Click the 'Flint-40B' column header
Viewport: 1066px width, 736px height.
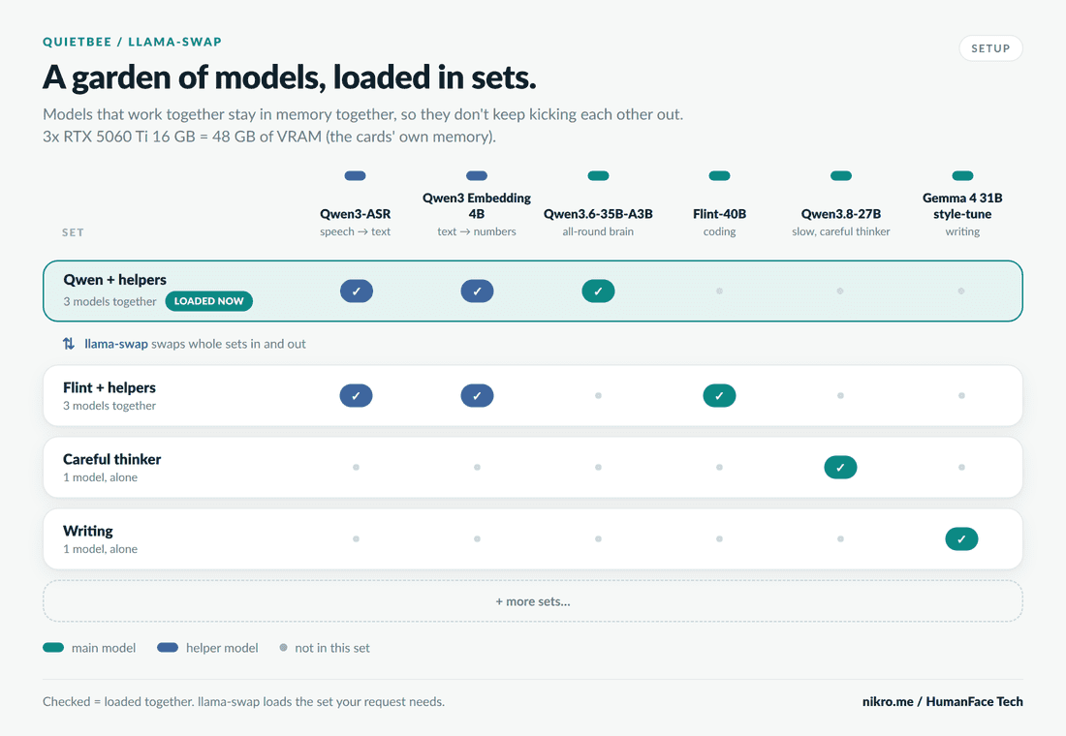point(719,214)
